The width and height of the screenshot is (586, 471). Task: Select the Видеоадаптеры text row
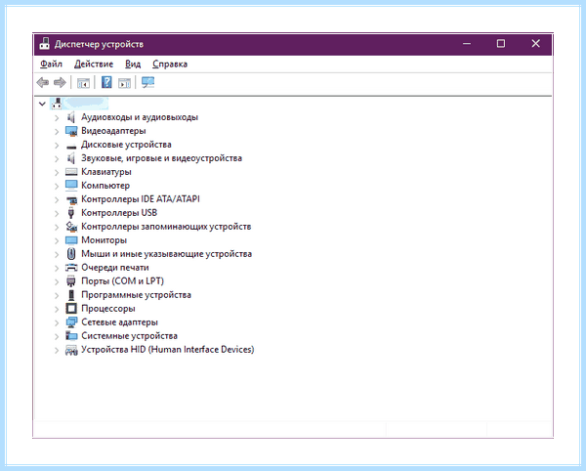tap(113, 131)
